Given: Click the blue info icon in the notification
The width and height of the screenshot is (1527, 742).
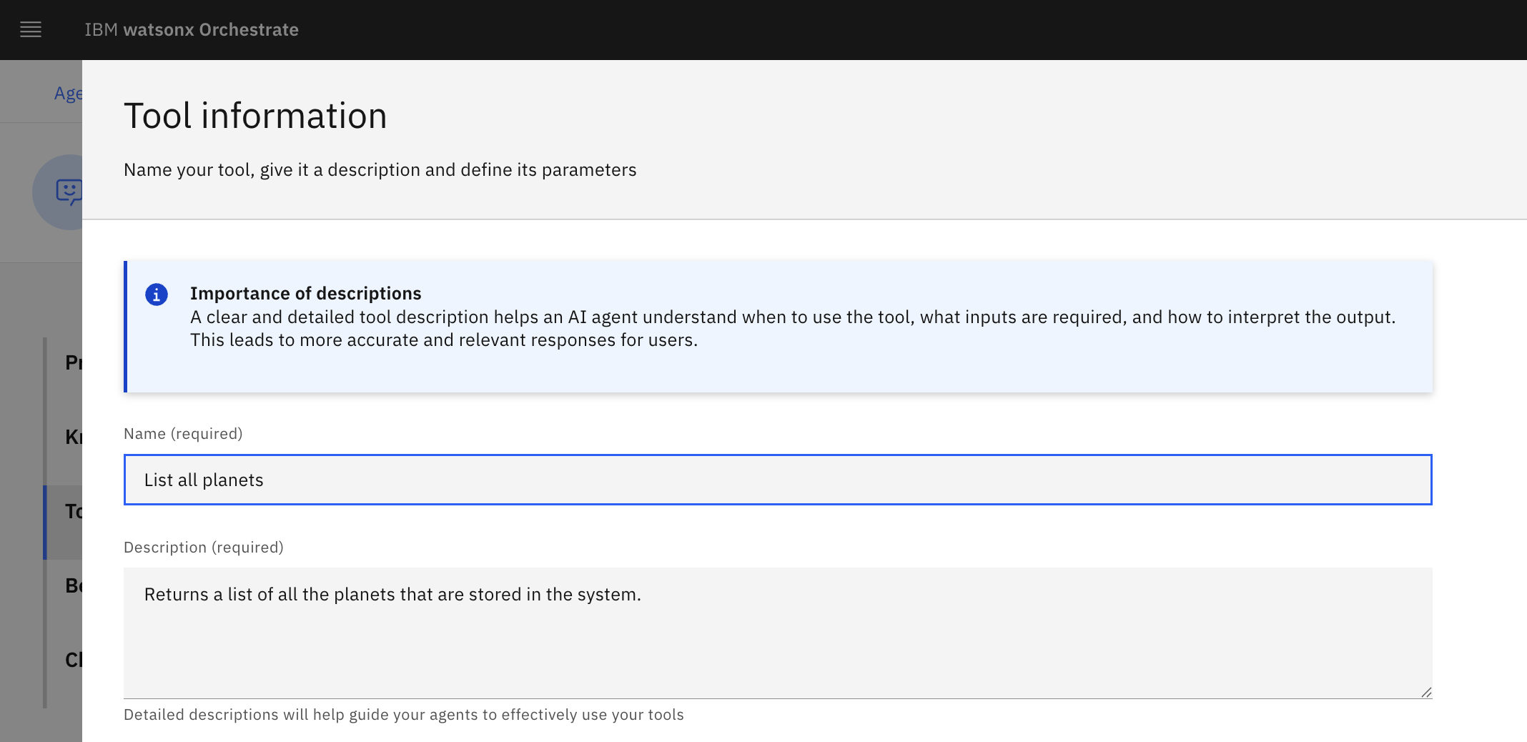Looking at the screenshot, I should (157, 295).
